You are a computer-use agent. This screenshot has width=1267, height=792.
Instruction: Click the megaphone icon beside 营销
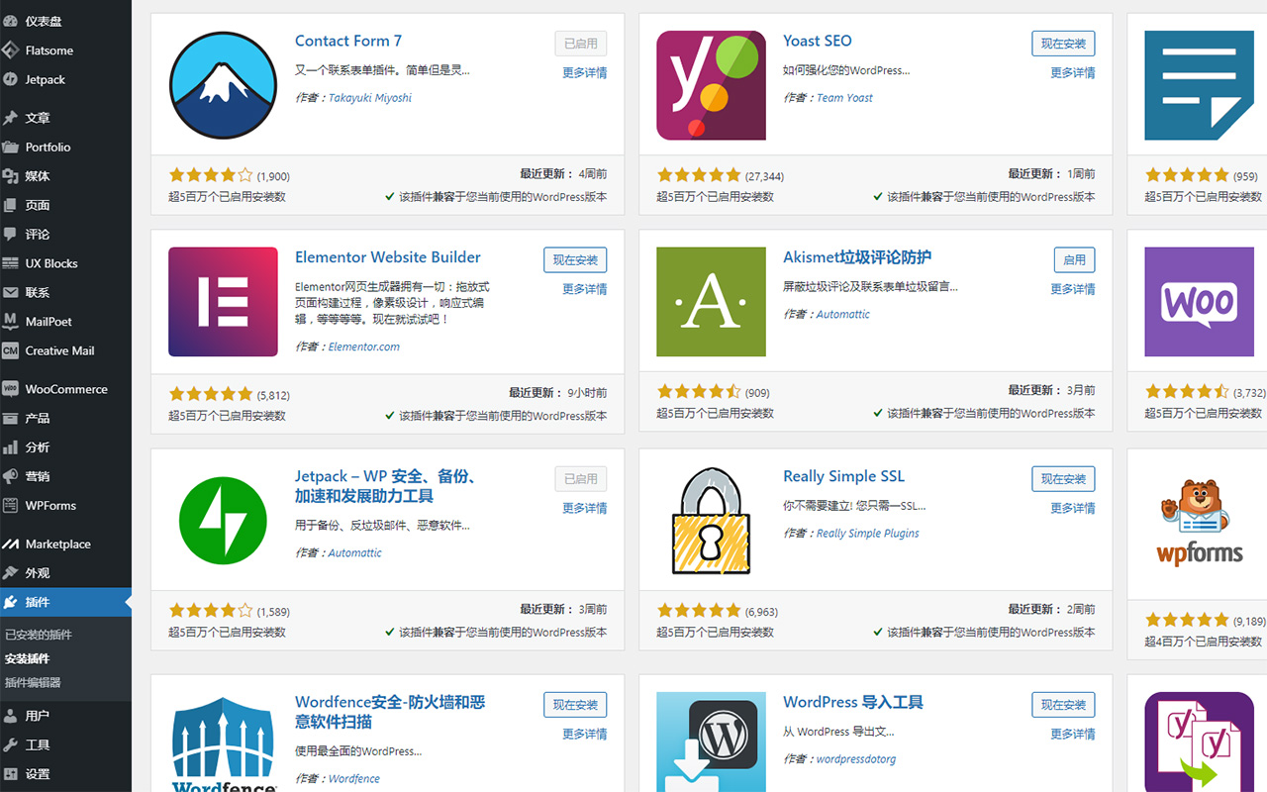(x=10, y=476)
